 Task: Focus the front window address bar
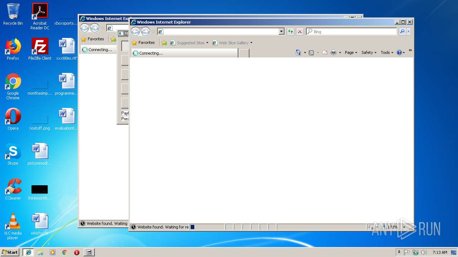(x=218, y=31)
